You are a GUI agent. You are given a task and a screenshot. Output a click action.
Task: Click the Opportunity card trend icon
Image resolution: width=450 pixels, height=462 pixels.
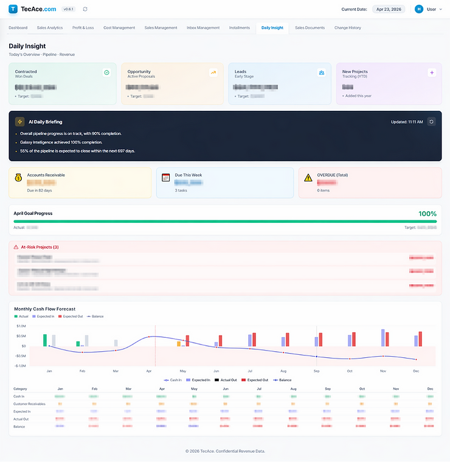pyautogui.click(x=213, y=72)
